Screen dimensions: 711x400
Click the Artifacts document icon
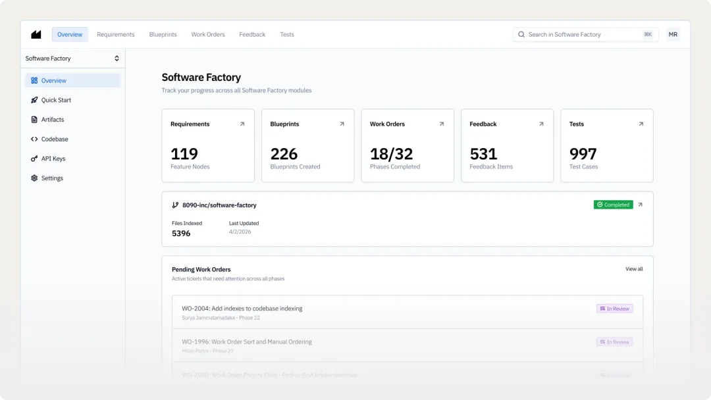(x=34, y=120)
